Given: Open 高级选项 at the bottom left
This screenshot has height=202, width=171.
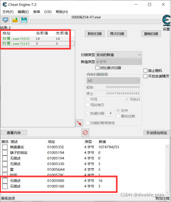Looking at the screenshot, I should (x=8, y=198).
